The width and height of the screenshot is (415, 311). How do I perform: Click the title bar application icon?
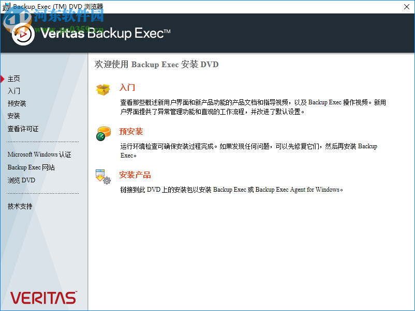click(x=6, y=7)
